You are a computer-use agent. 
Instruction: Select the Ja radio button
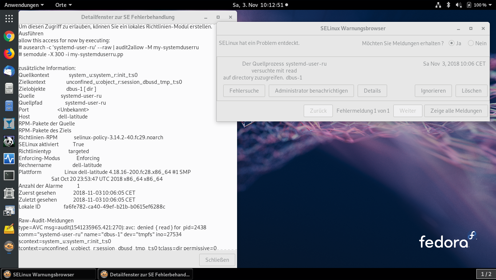point(452,43)
